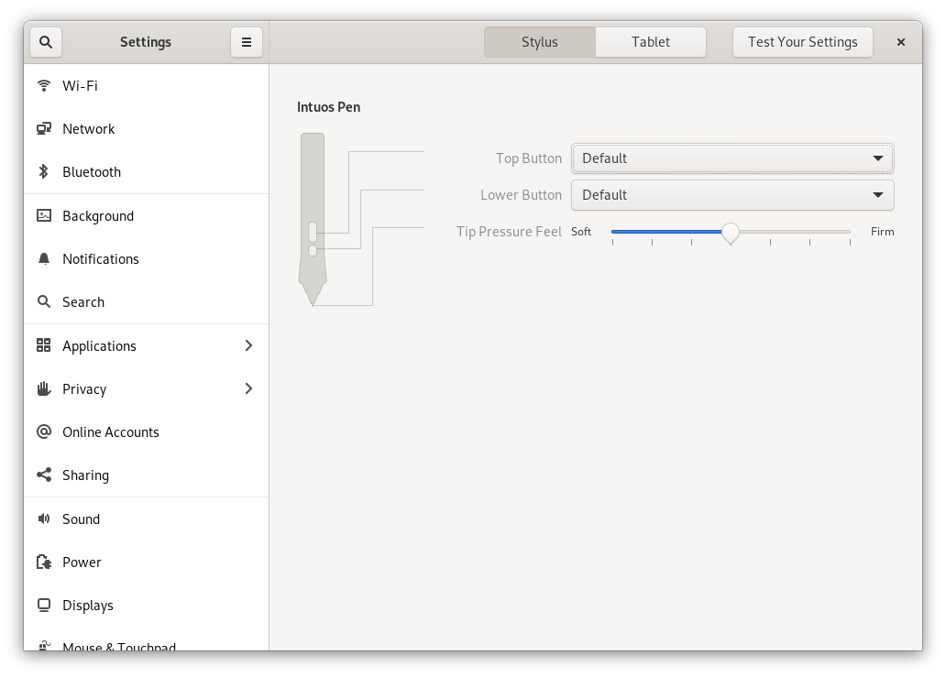Click the Wi-Fi signal icon
The image size is (946, 677).
tap(43, 85)
